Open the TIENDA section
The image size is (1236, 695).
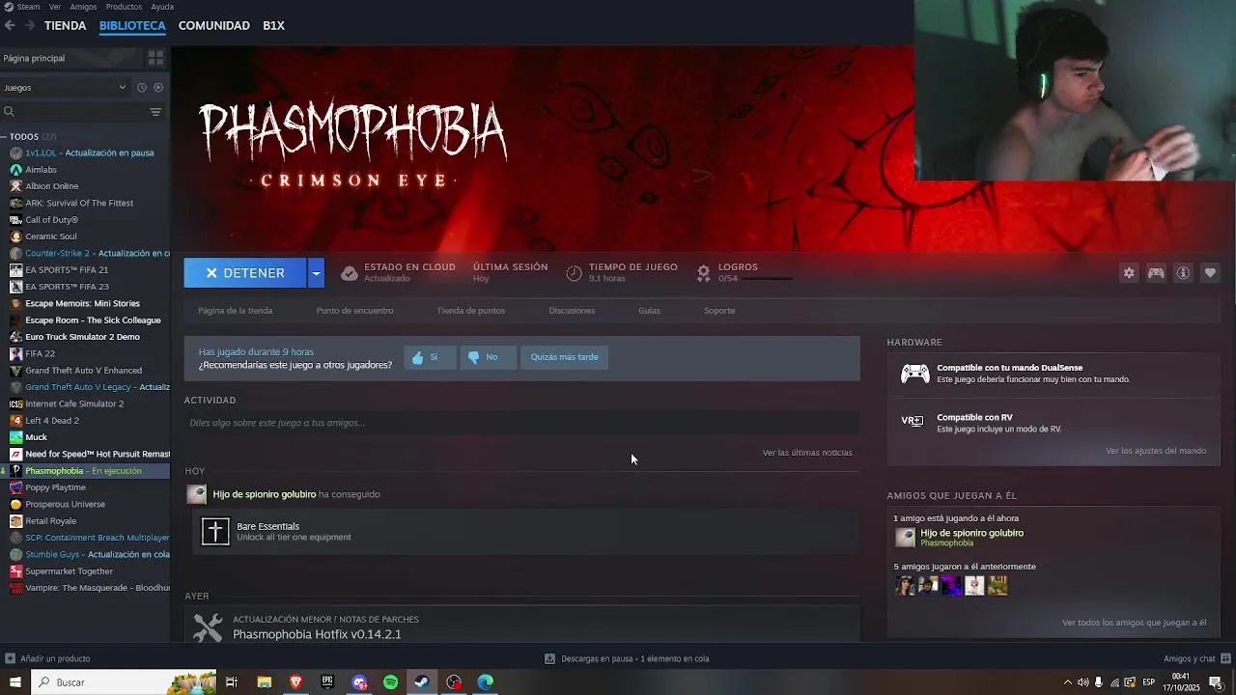pyautogui.click(x=65, y=25)
